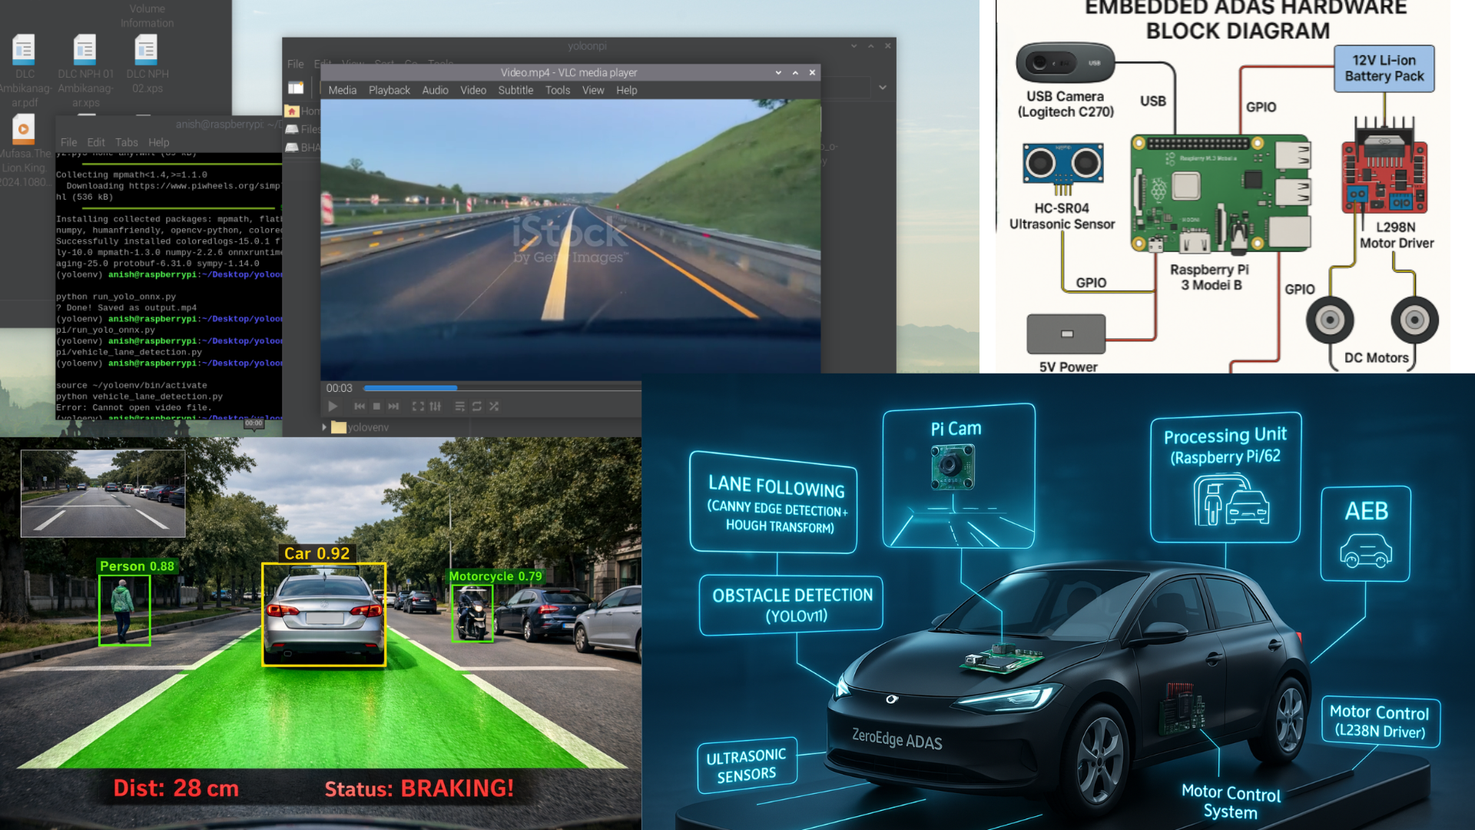
Task: Open VLC extended settings (equalizer icon)
Action: point(436,406)
